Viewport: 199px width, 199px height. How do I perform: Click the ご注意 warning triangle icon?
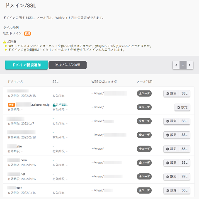pos(5,42)
